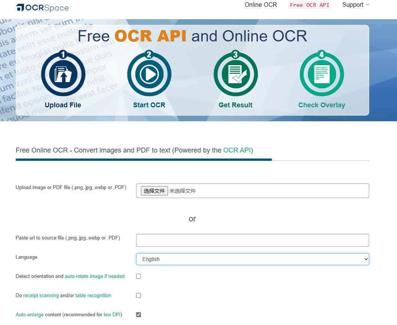Enable receipt scanning checkbox
This screenshot has width=397, height=325.
click(x=138, y=295)
